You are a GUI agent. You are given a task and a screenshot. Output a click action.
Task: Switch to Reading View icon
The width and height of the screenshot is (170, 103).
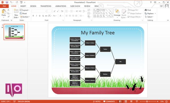pos(131,101)
